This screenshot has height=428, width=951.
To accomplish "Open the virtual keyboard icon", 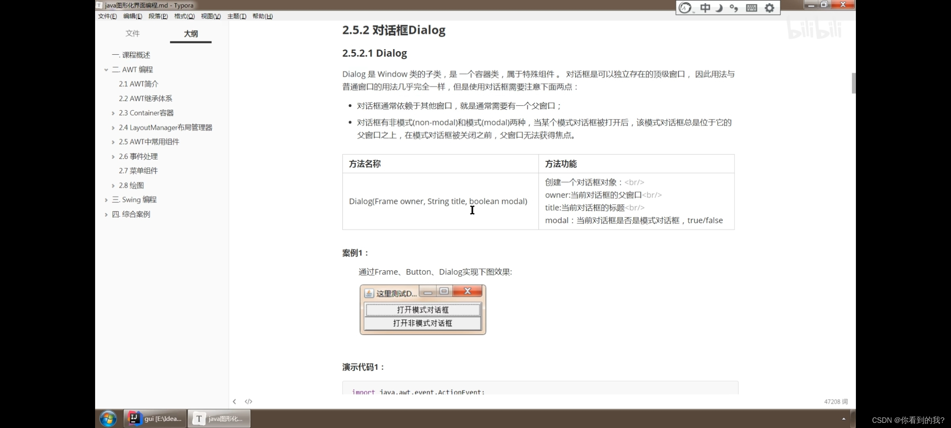I will [751, 8].
